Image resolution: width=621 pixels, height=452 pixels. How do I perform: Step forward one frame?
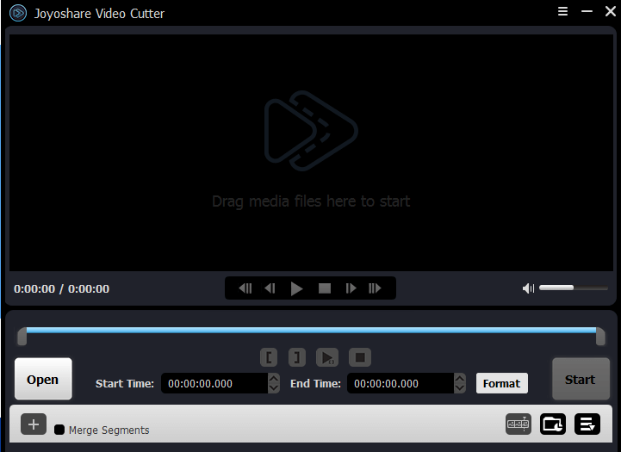coord(351,288)
